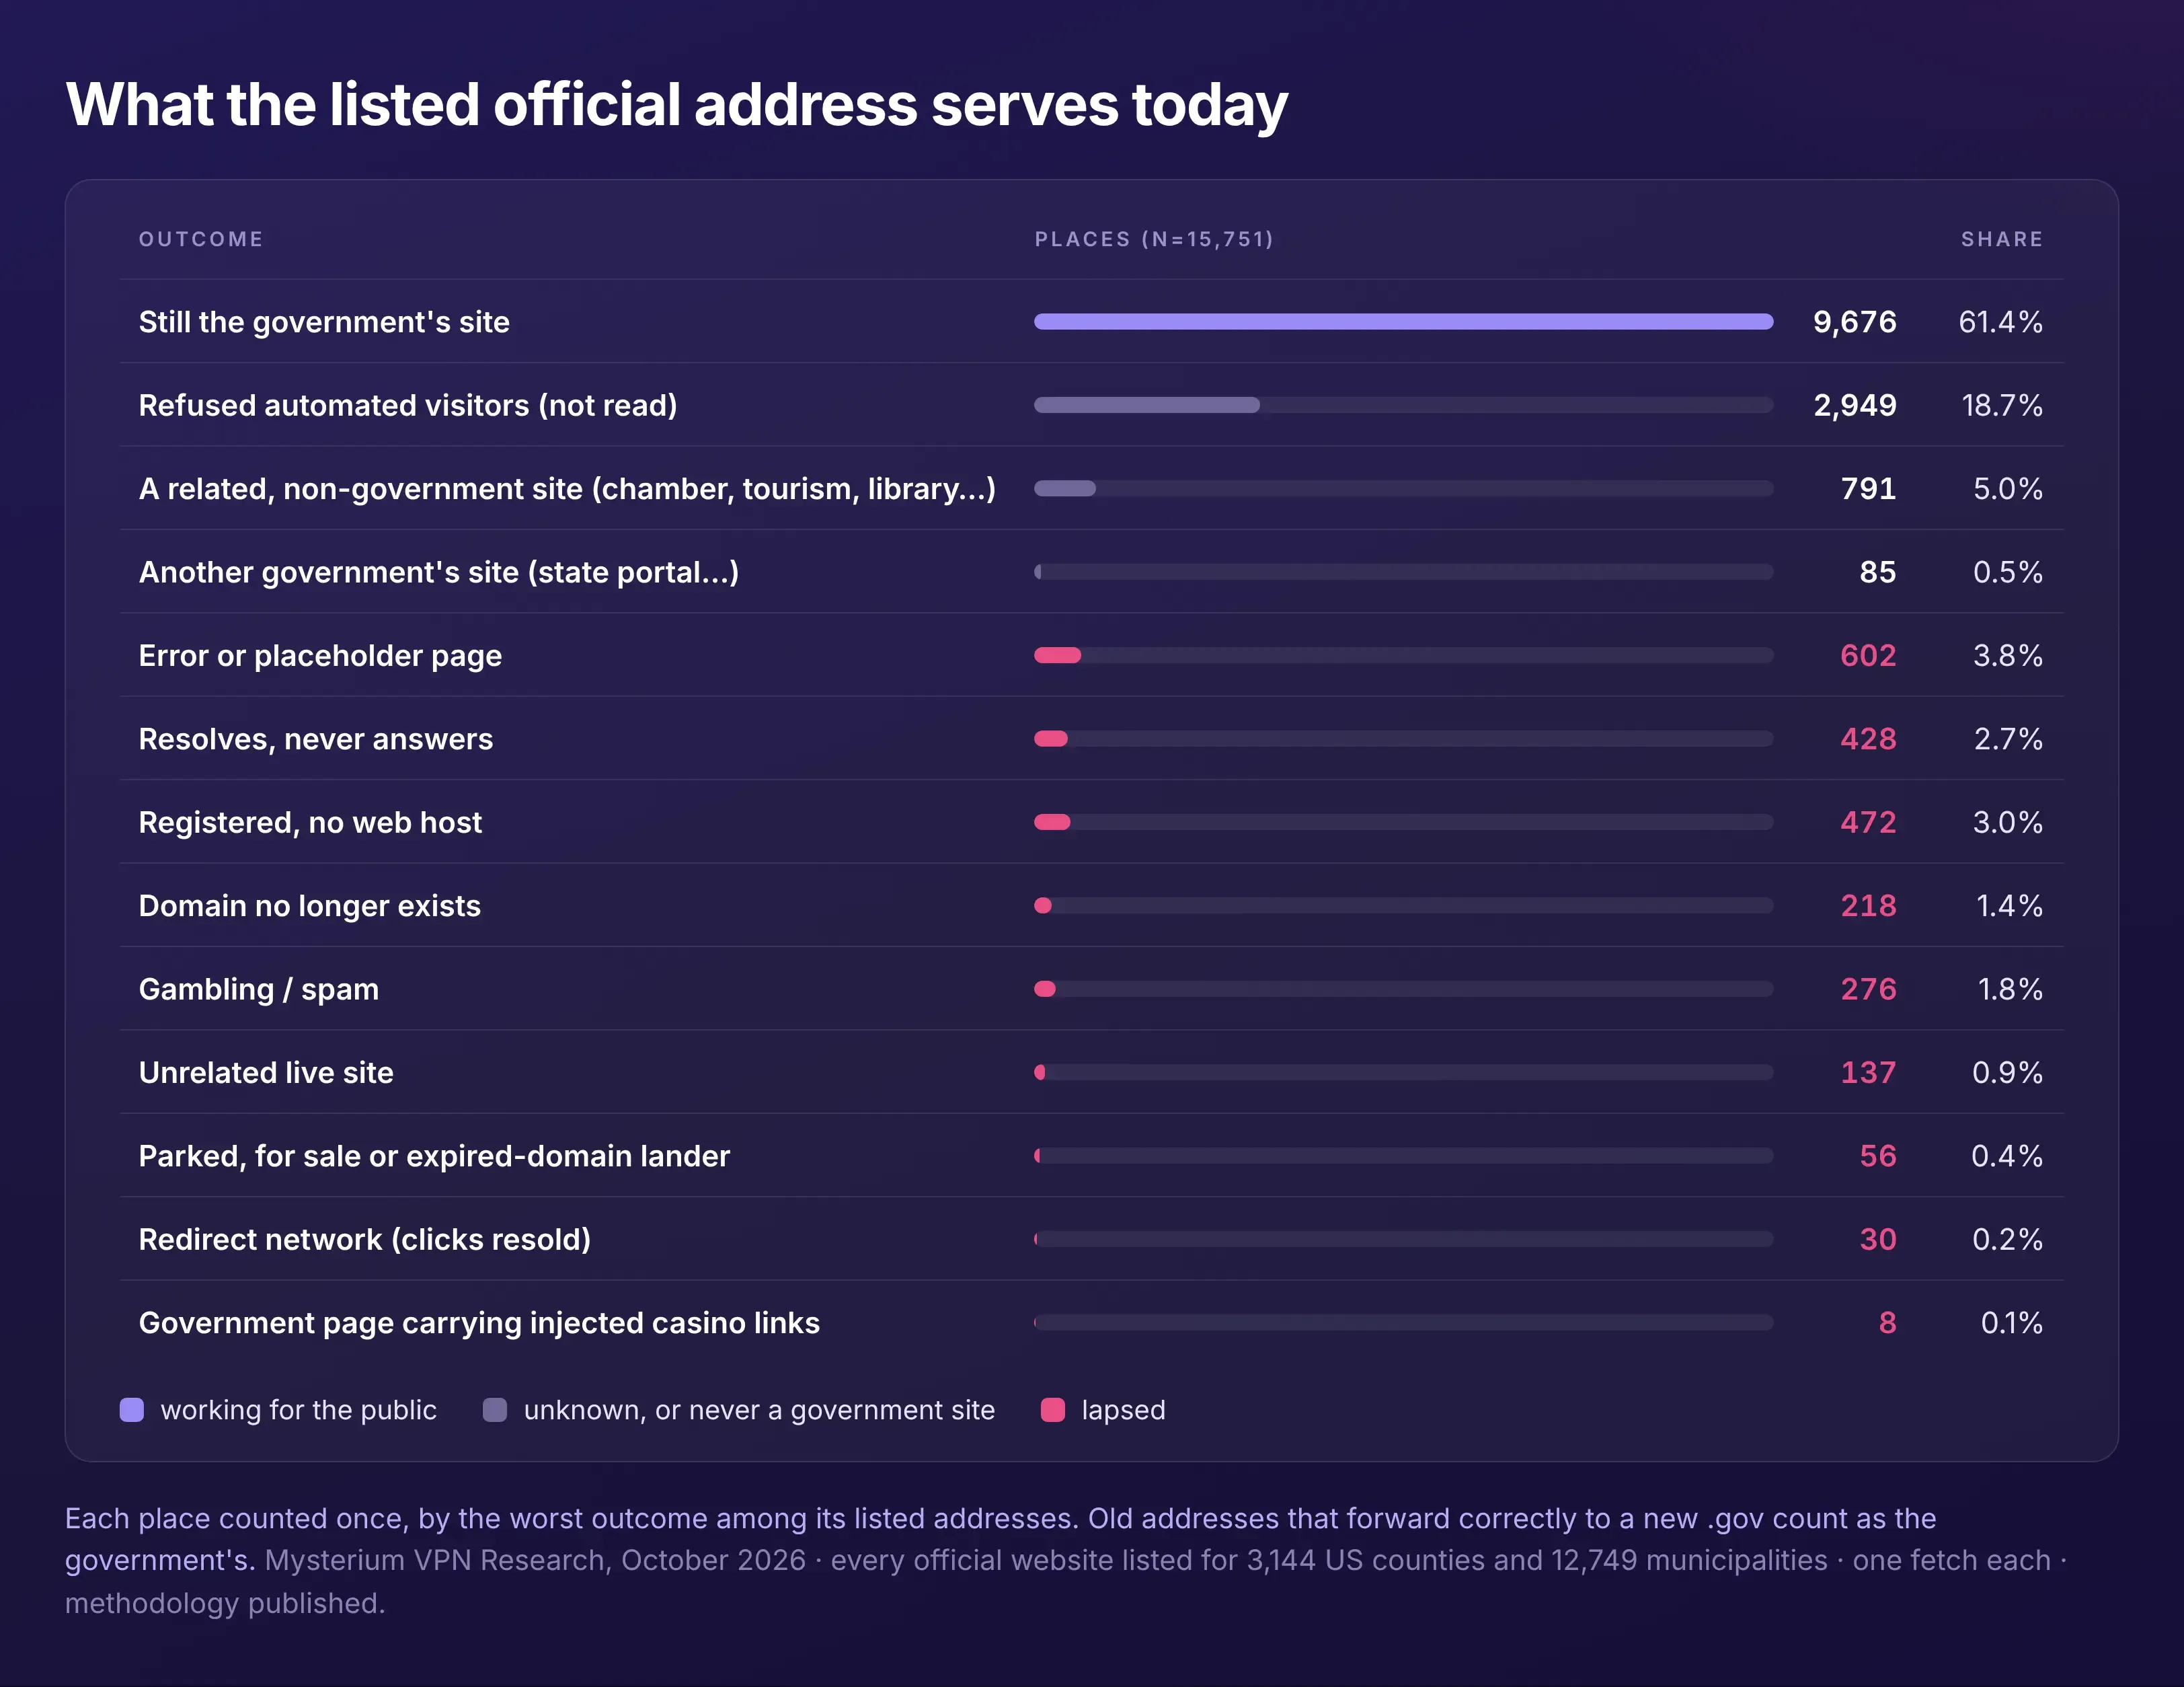
Task: Click the PLACES (N=15,751) column header
Action: (x=1154, y=239)
